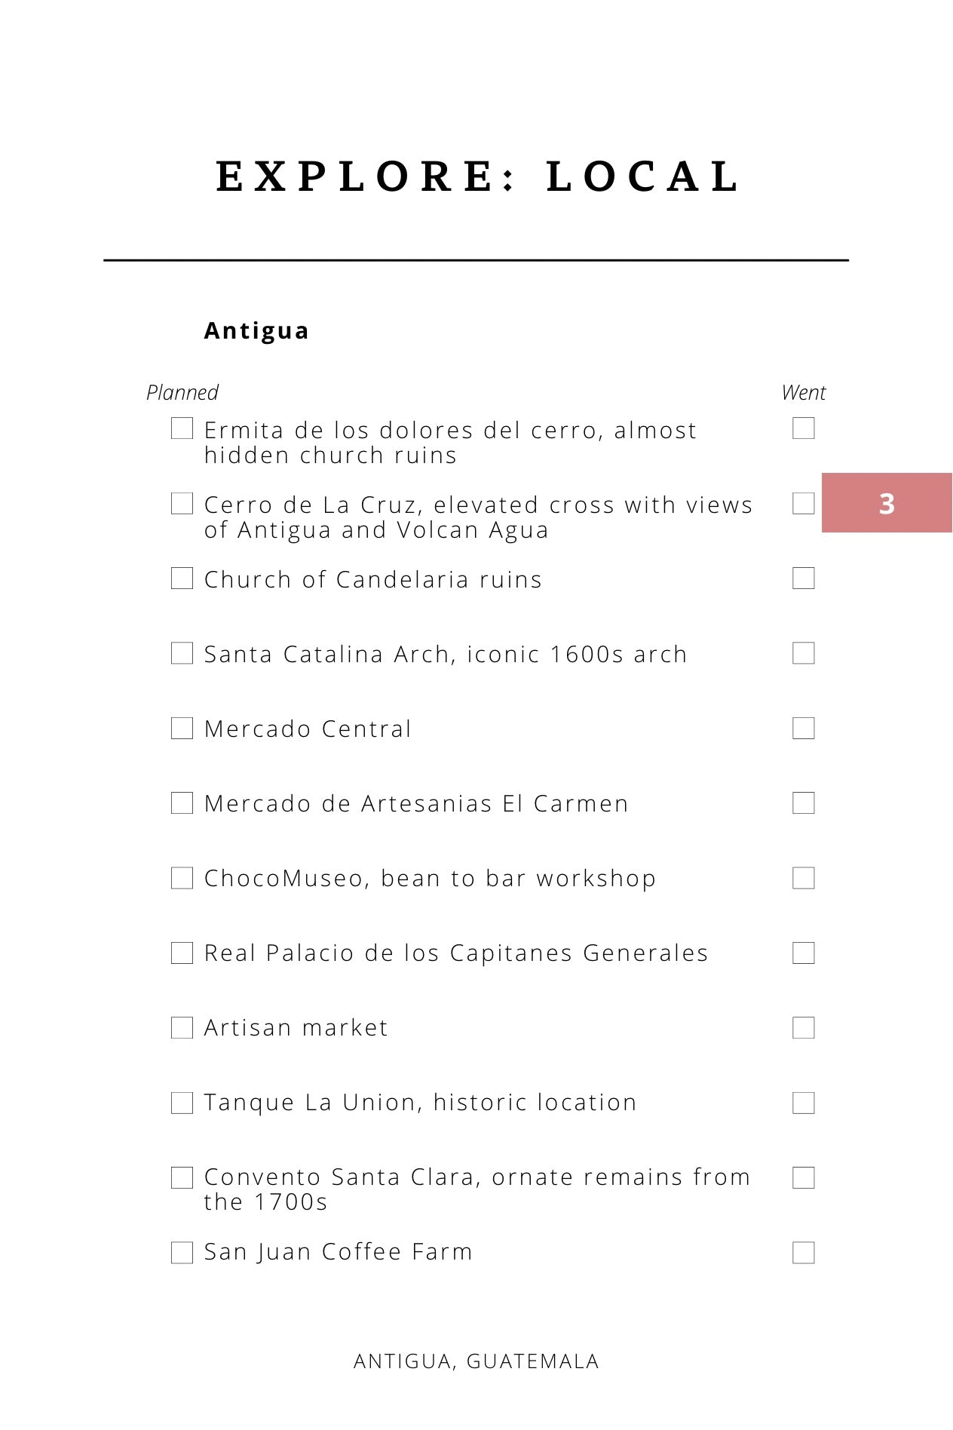Check Planned box for Real Palacio
Viewport: 953px width, 1430px height.
[182, 953]
